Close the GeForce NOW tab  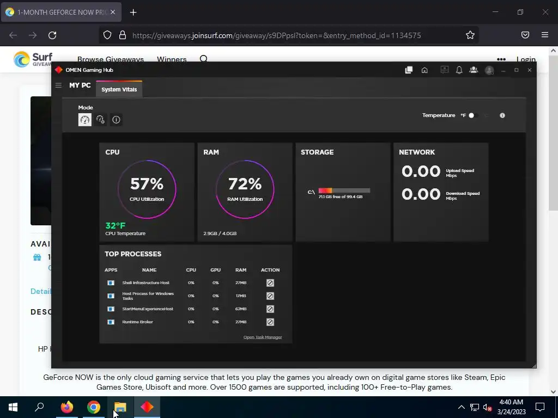click(113, 12)
